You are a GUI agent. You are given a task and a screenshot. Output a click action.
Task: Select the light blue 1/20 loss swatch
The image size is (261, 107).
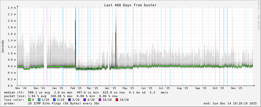(39, 100)
